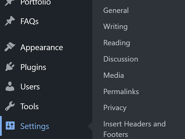
Task: Click the pushpin icon next to FAQs
Action: (x=10, y=21)
